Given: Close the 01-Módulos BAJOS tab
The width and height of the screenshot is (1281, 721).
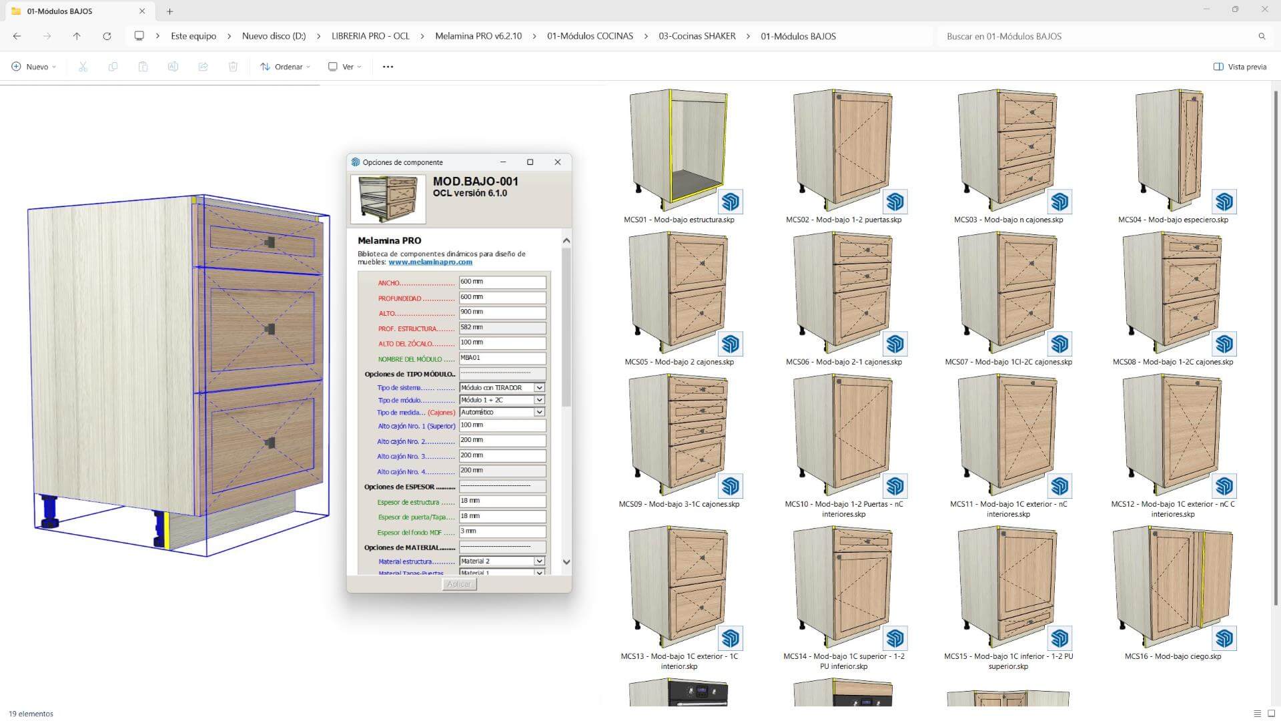Looking at the screenshot, I should click(142, 11).
